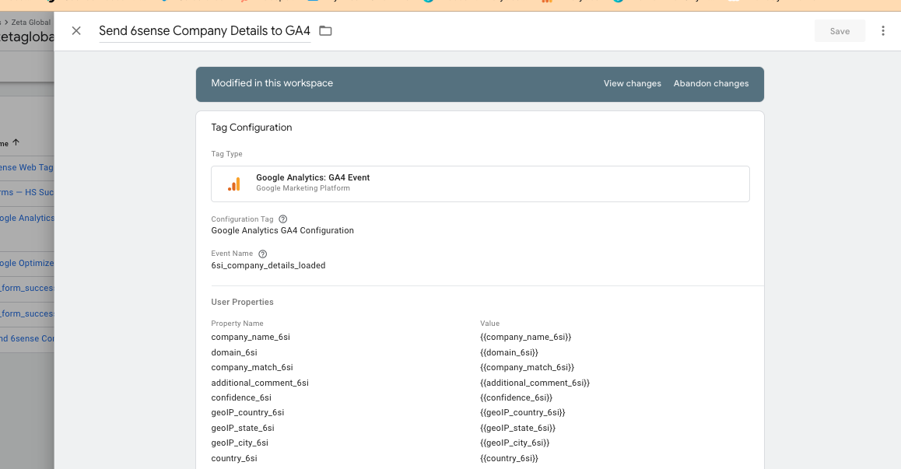
Task: Click property name 'company_match_6si'
Action: pos(251,367)
